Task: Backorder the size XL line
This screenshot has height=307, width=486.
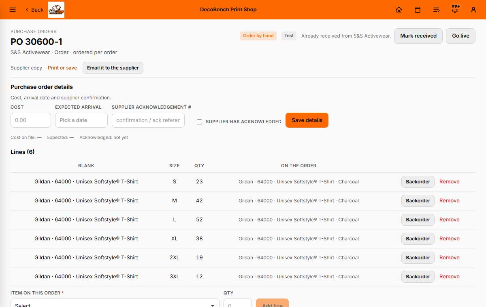Action: point(418,239)
